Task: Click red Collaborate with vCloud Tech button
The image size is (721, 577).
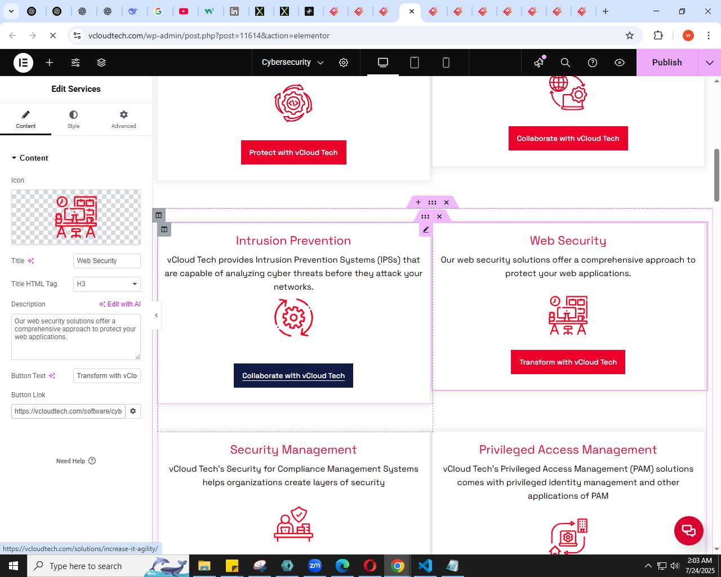Action: [568, 139]
